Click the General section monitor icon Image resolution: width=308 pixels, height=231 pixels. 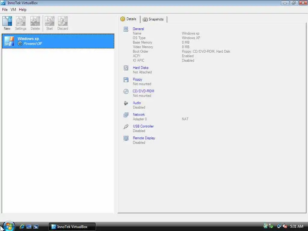pos(126,29)
